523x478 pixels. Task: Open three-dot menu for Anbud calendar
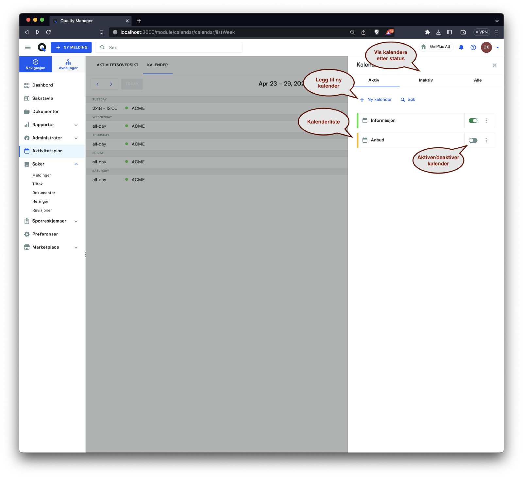[486, 140]
